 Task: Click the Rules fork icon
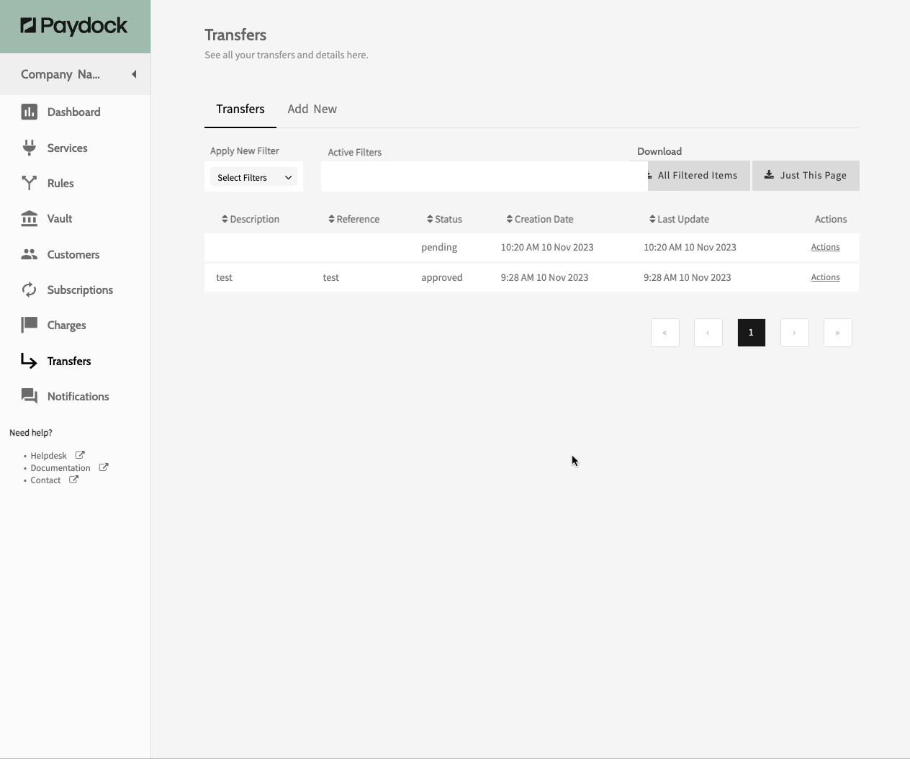click(29, 183)
